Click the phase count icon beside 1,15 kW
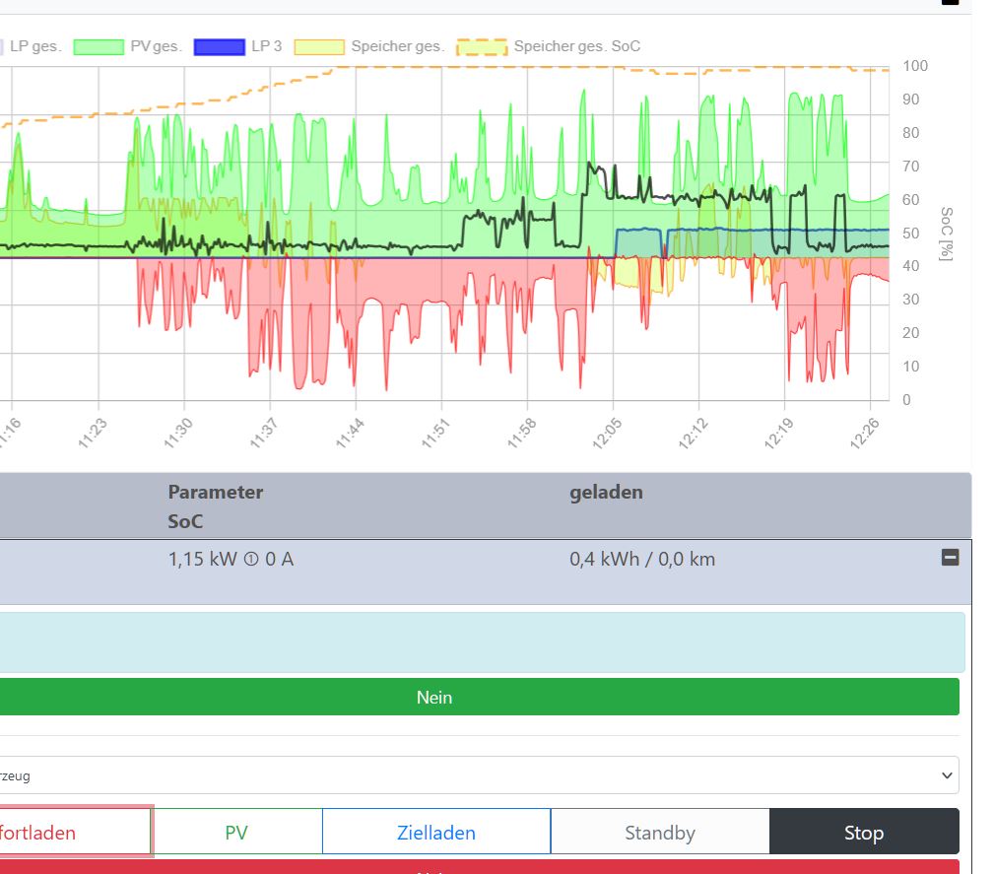 (x=250, y=560)
